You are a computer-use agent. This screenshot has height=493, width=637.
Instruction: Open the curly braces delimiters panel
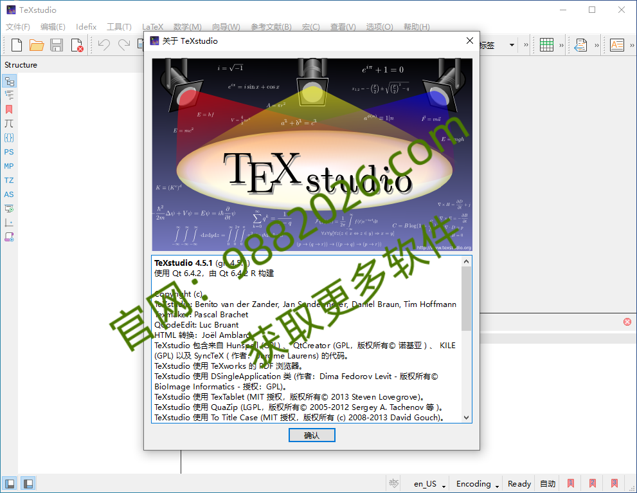pos(9,138)
